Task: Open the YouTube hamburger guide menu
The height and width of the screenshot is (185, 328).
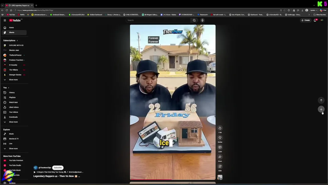Action: click(5, 20)
